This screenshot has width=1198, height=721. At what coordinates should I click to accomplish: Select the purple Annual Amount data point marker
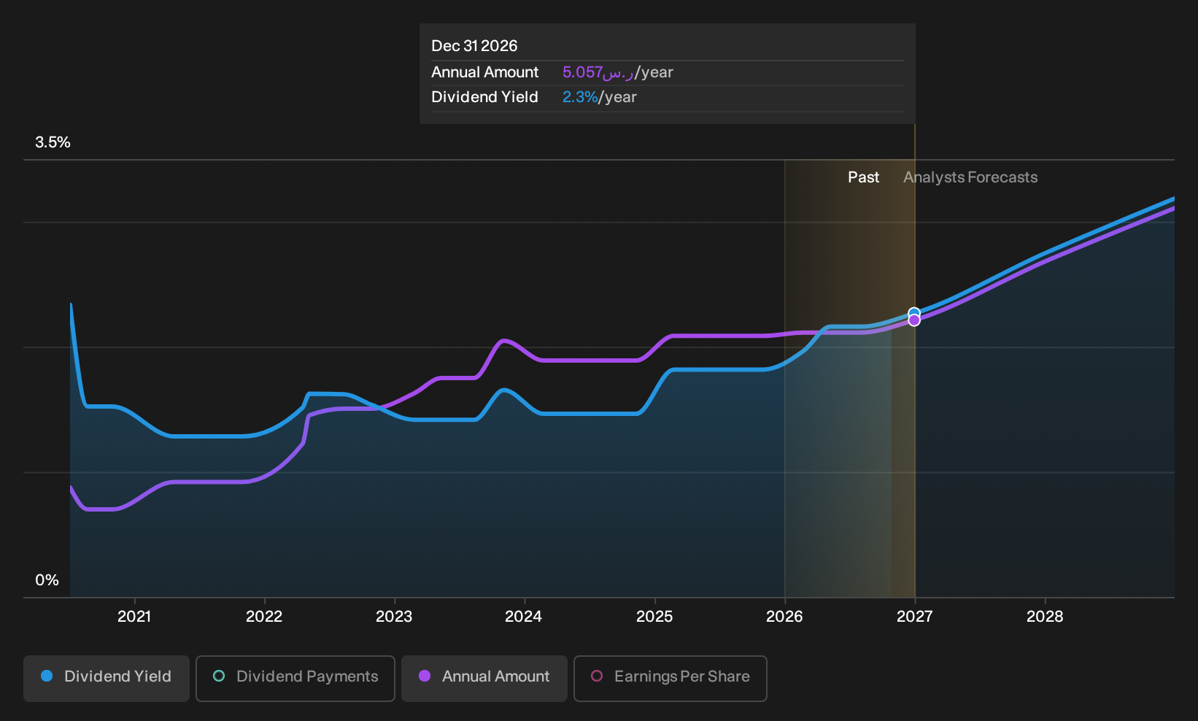click(x=914, y=320)
